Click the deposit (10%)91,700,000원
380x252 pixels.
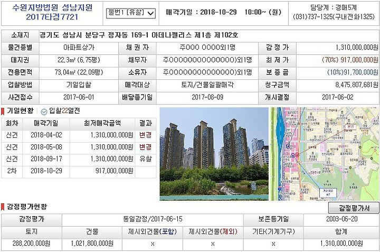(353, 72)
